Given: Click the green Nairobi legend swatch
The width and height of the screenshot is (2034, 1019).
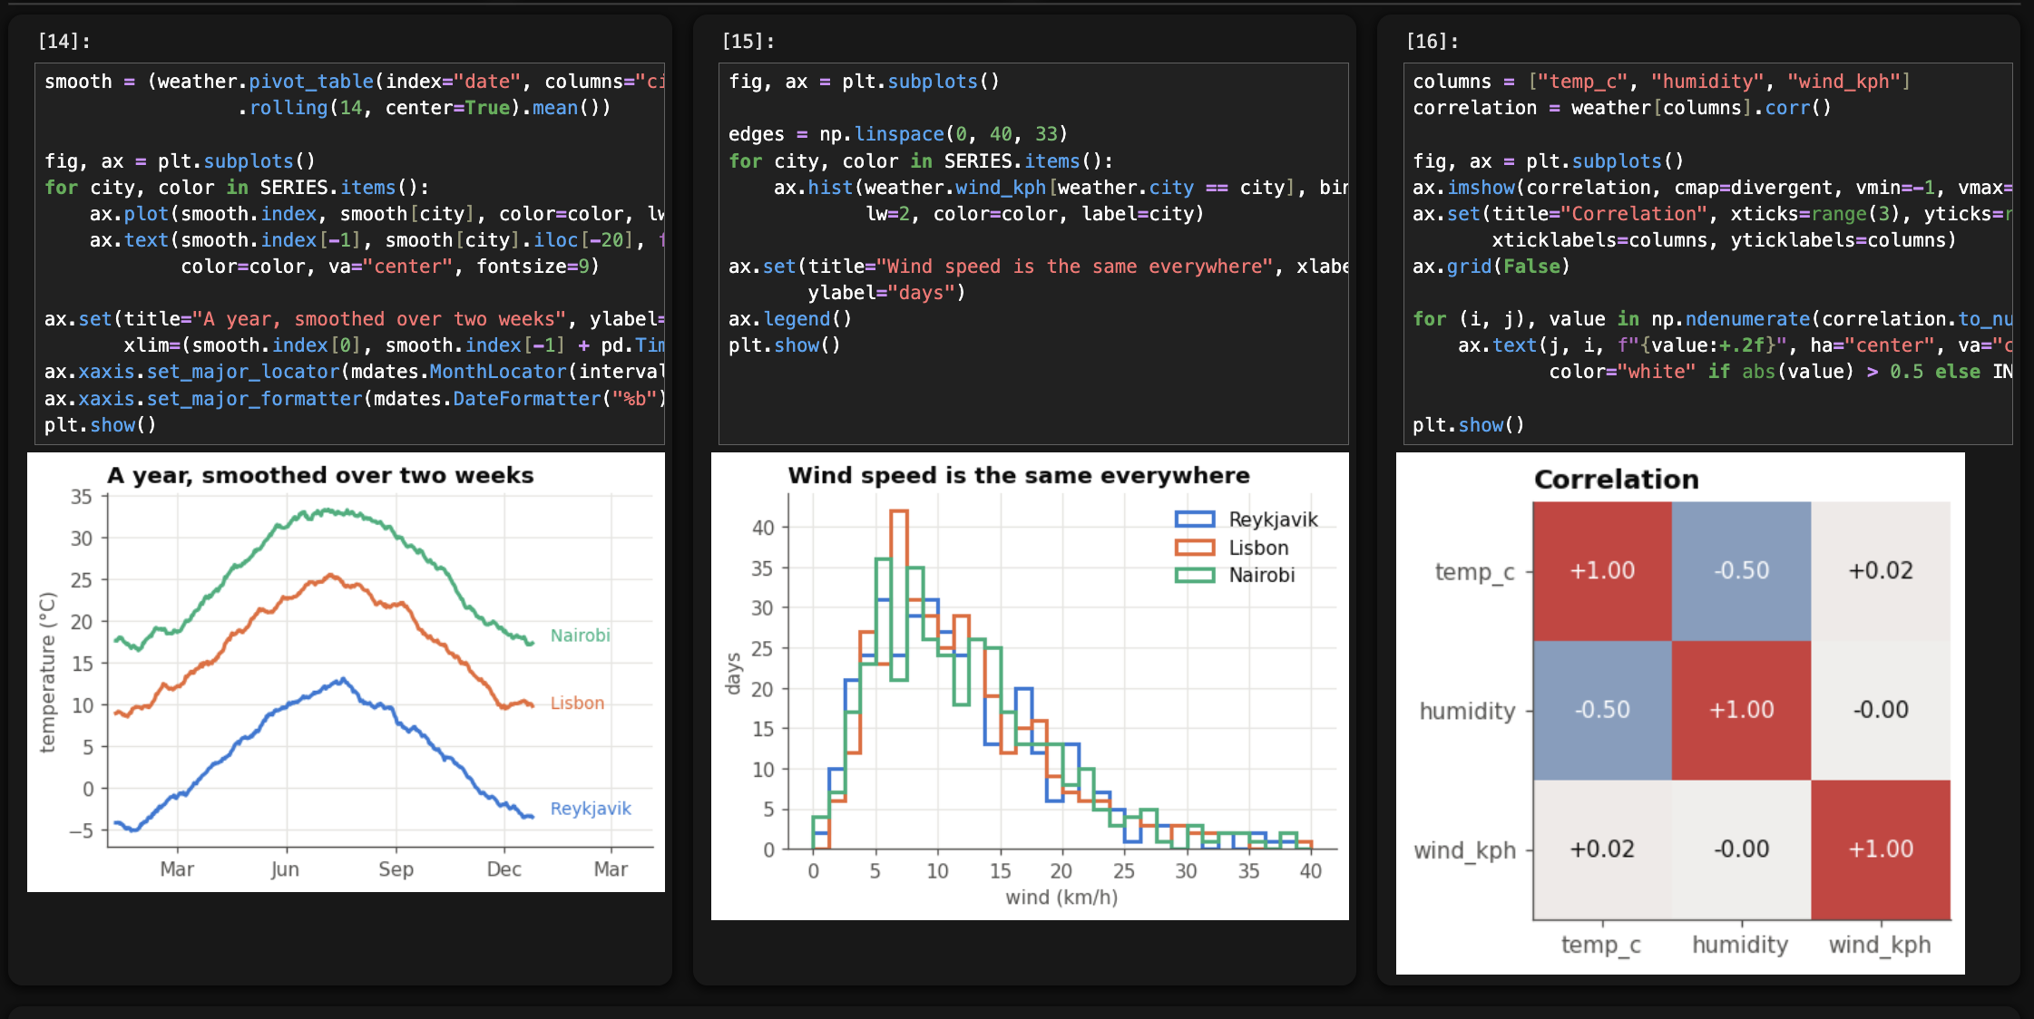Looking at the screenshot, I should (1195, 575).
